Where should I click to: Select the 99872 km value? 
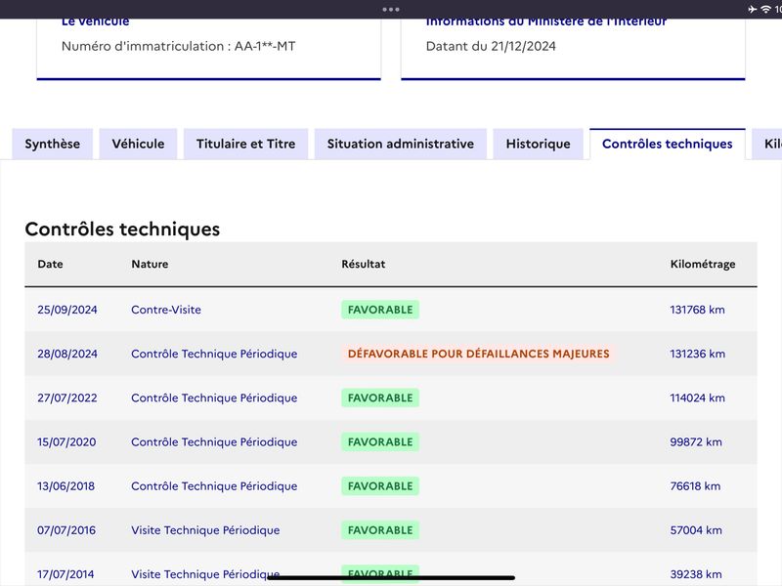click(696, 442)
